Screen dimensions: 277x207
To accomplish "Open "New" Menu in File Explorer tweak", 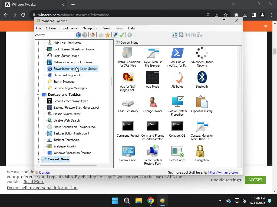I will [153, 57].
